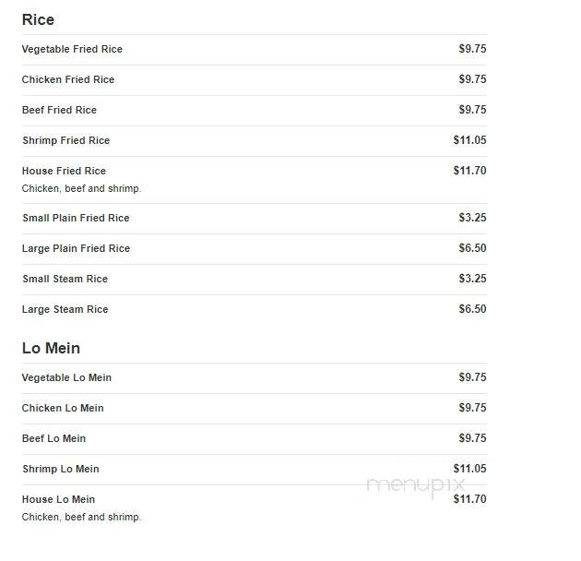Select Vegetable Lo Mein item
This screenshot has height=561, width=581.
(x=66, y=377)
